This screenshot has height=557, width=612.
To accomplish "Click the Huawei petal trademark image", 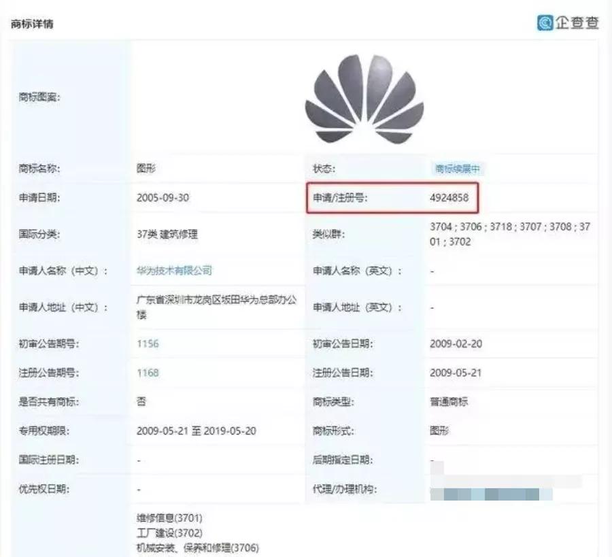I will click(x=364, y=99).
